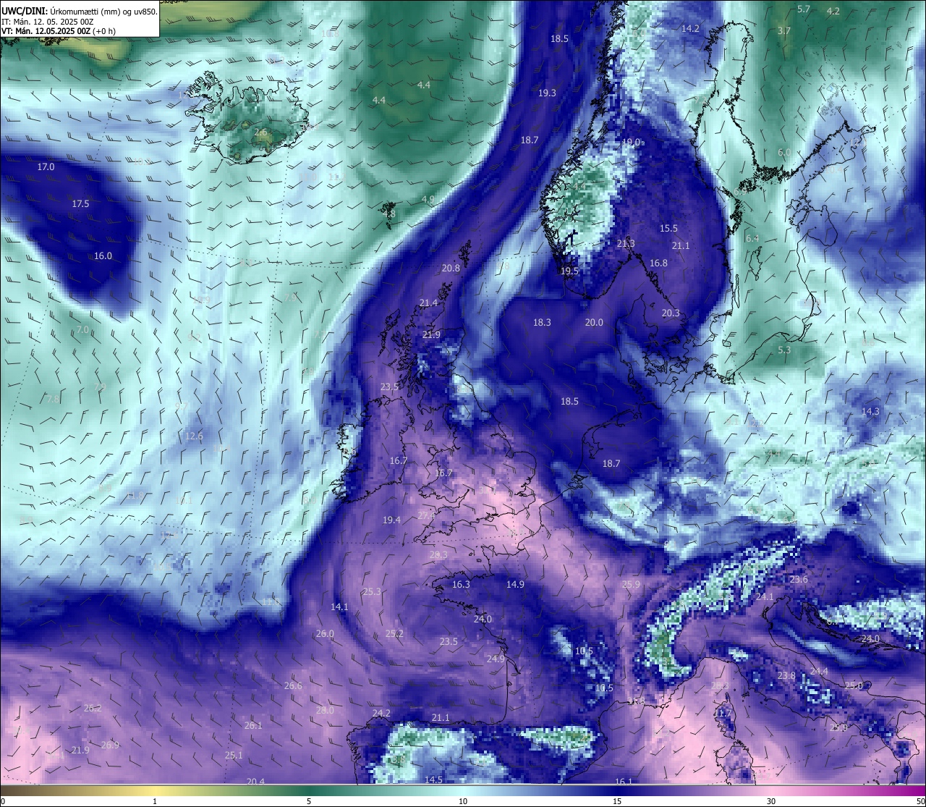Click the UWC/DINI map title text

tap(80, 11)
